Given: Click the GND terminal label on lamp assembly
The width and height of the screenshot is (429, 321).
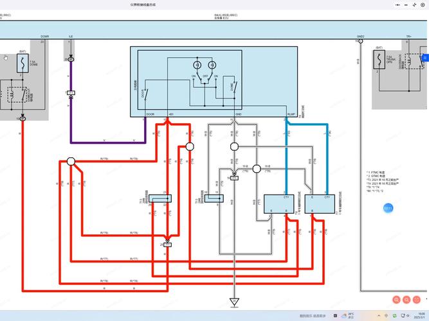Looking at the screenshot, I should [x=238, y=114].
